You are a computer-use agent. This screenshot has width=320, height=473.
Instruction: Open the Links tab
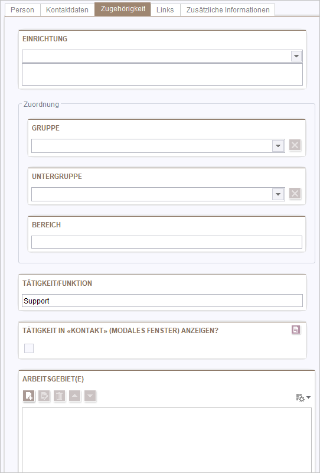click(165, 9)
